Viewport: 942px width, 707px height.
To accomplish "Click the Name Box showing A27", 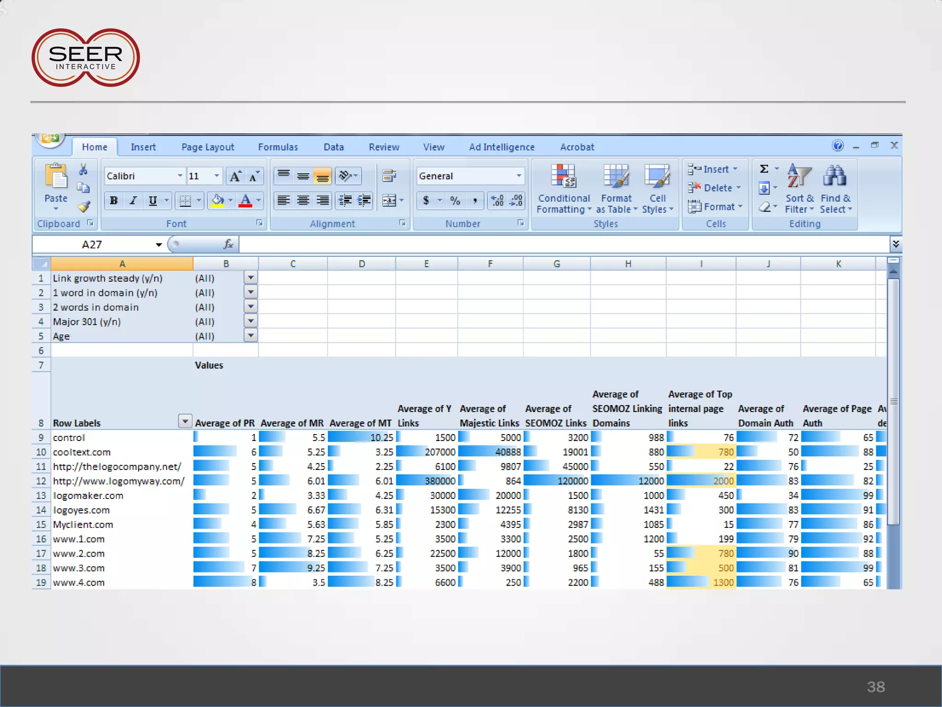I will (x=92, y=244).
